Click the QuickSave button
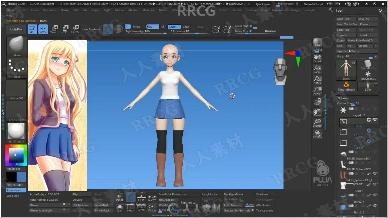The image size is (388, 218). 263,4
